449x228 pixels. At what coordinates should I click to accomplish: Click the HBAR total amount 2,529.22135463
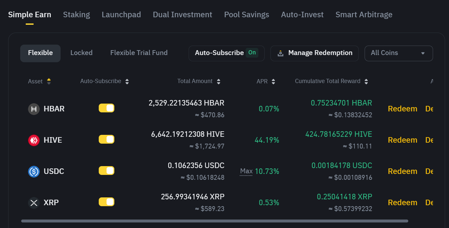click(186, 103)
